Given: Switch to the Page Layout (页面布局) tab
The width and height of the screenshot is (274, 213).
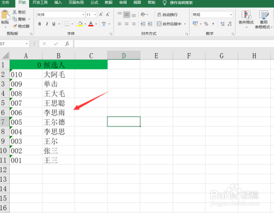Looking at the screenshot, I should pyautogui.click(x=76, y=3).
